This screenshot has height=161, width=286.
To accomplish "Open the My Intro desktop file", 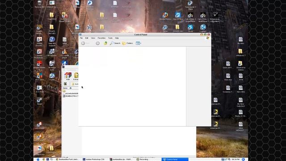I will (240, 41).
